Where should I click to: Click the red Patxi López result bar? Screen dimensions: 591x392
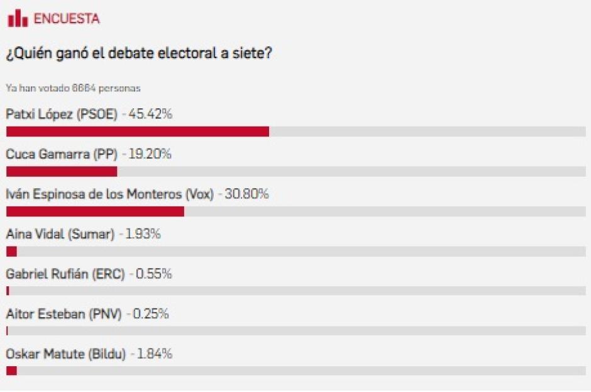point(138,132)
